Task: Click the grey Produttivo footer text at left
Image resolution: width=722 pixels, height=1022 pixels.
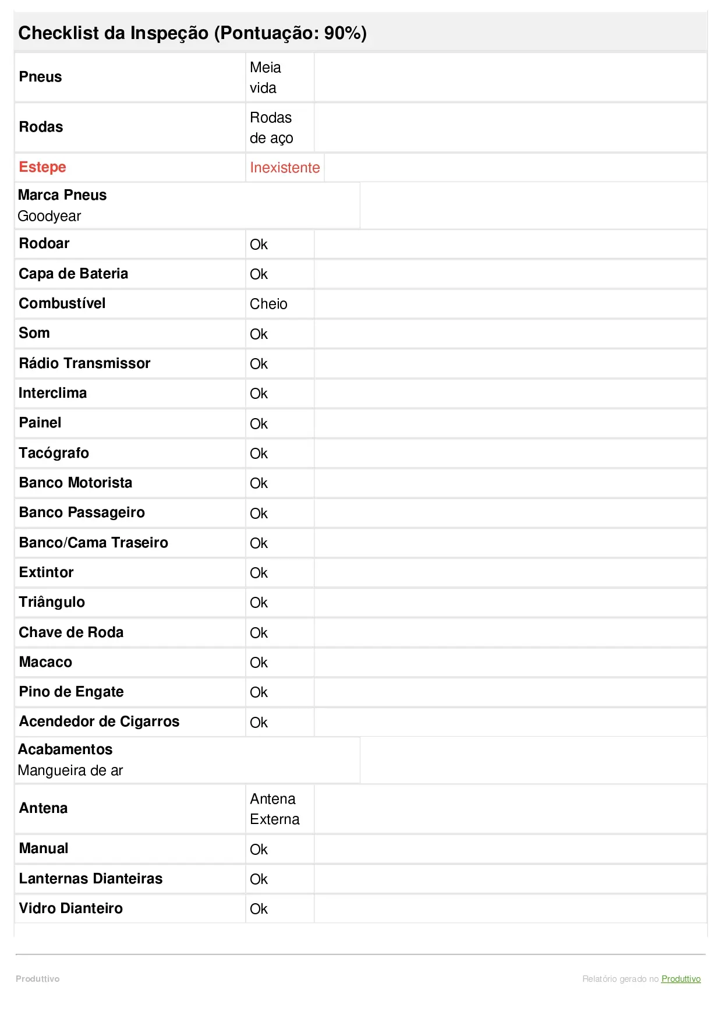Action: click(38, 979)
